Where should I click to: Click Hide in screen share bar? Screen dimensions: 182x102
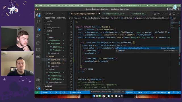(123, 92)
